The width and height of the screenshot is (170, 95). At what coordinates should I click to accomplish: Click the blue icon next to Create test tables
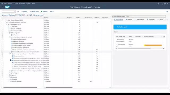(x=13, y=56)
